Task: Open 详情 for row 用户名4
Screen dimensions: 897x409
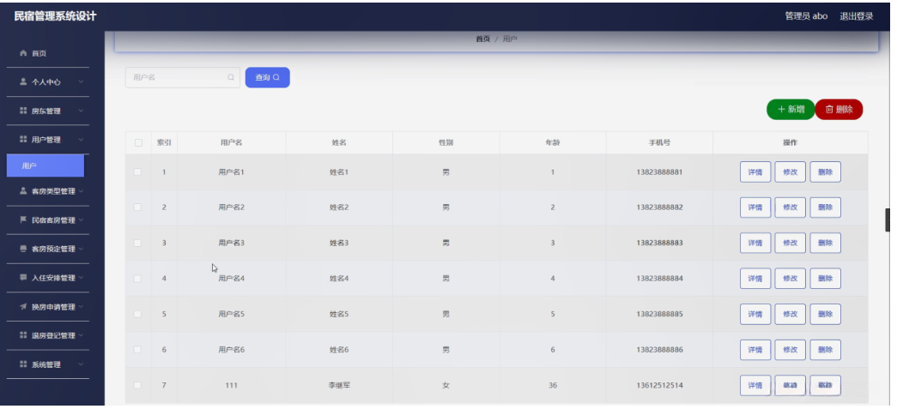Action: point(755,278)
